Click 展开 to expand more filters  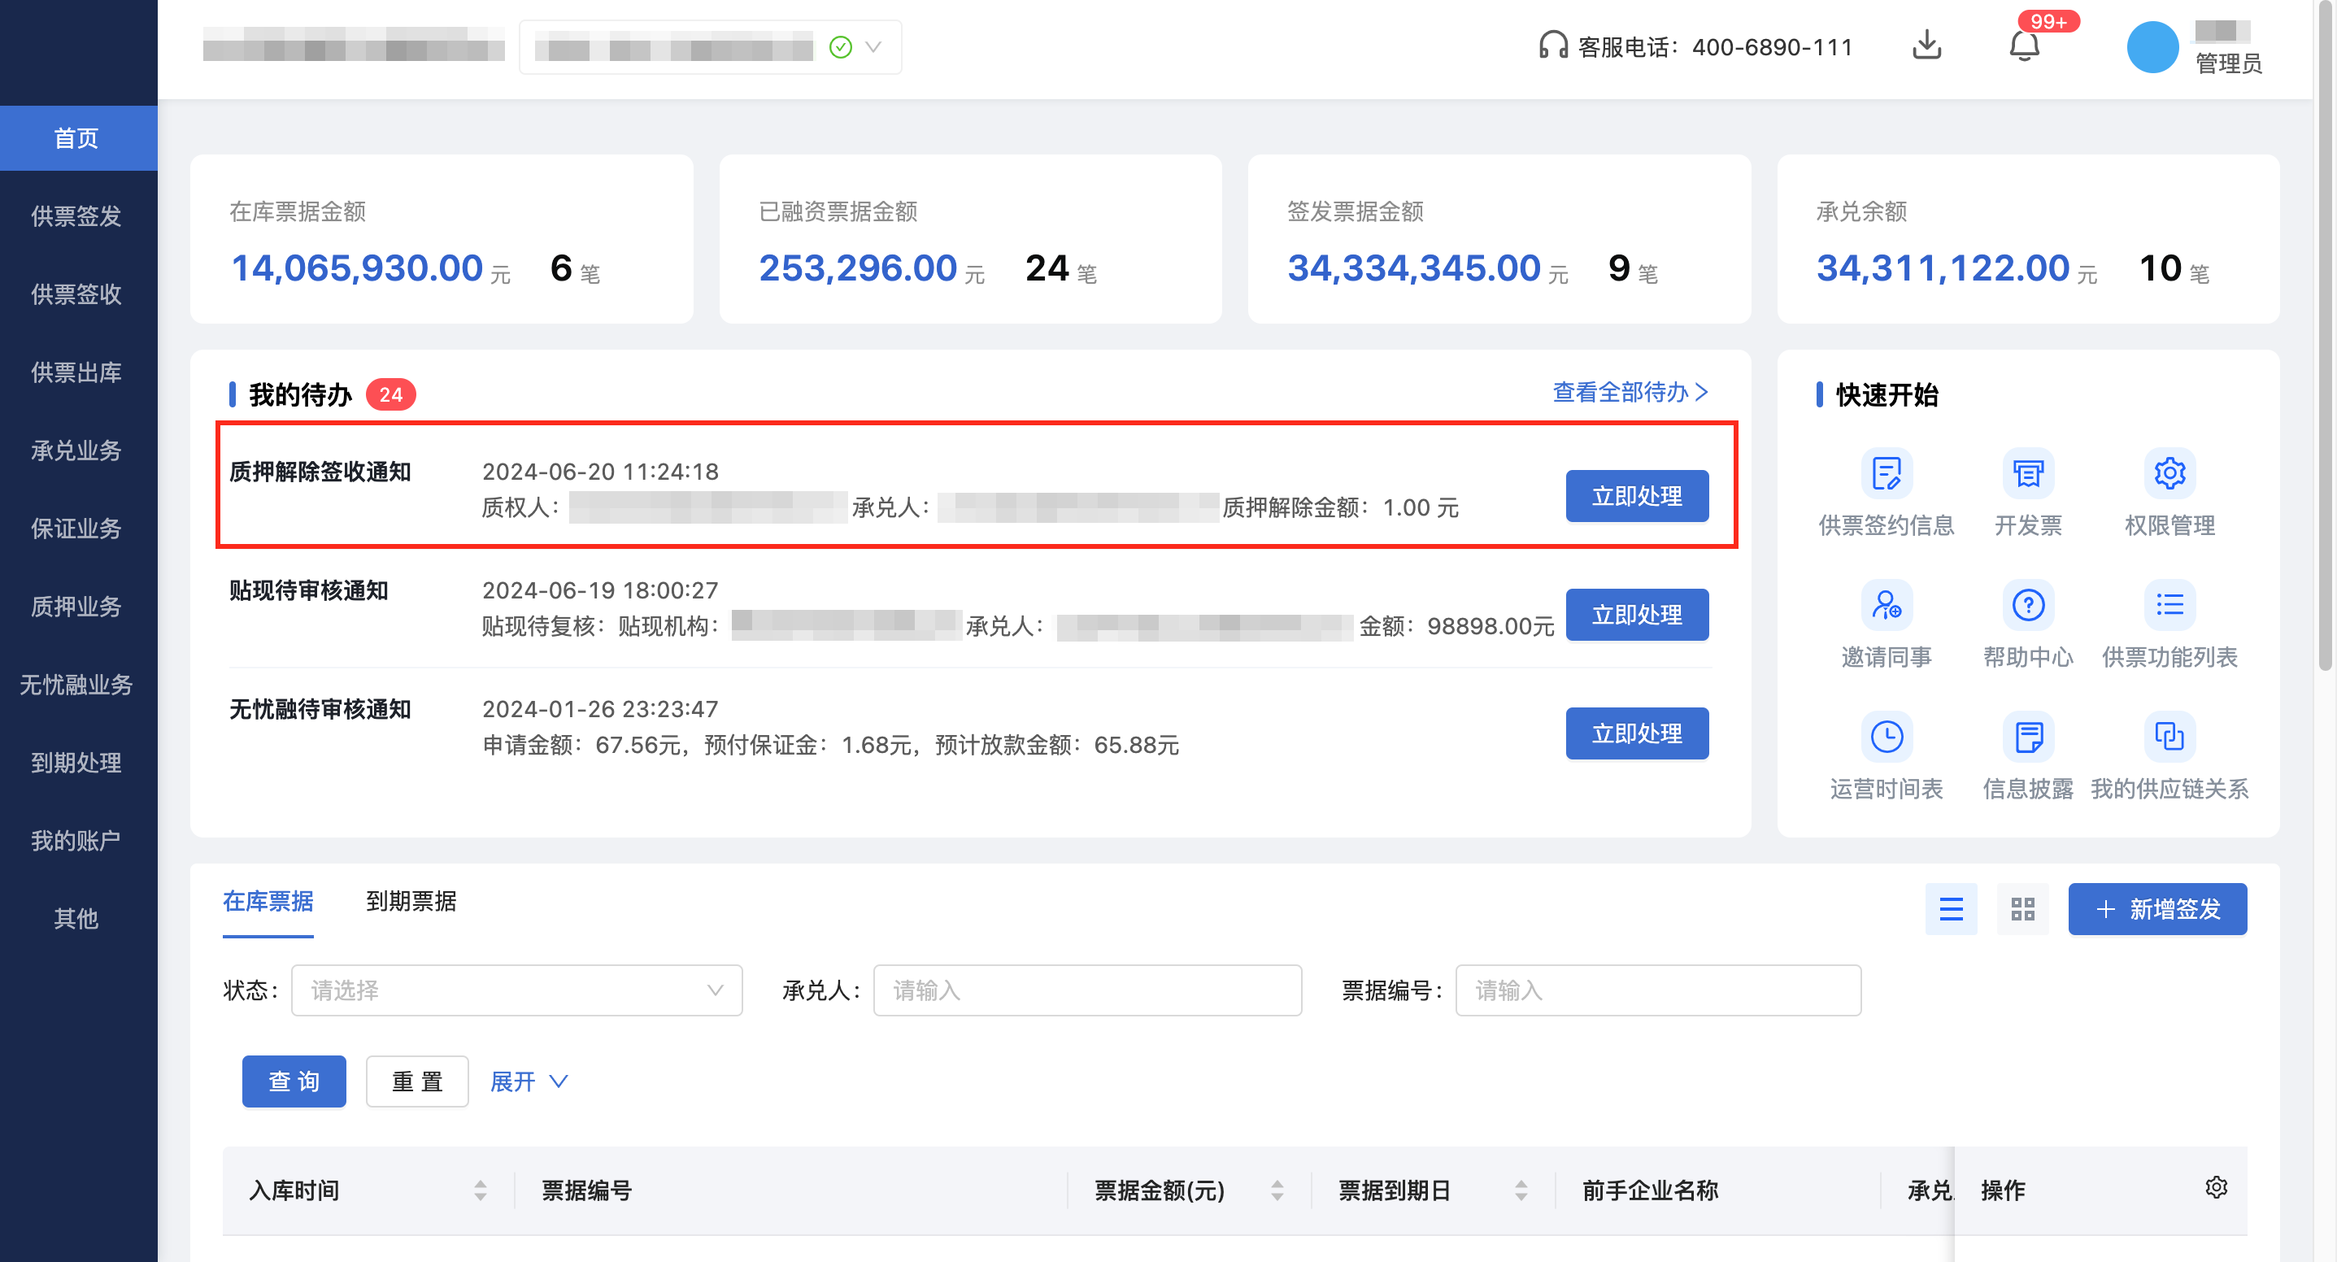[528, 1081]
